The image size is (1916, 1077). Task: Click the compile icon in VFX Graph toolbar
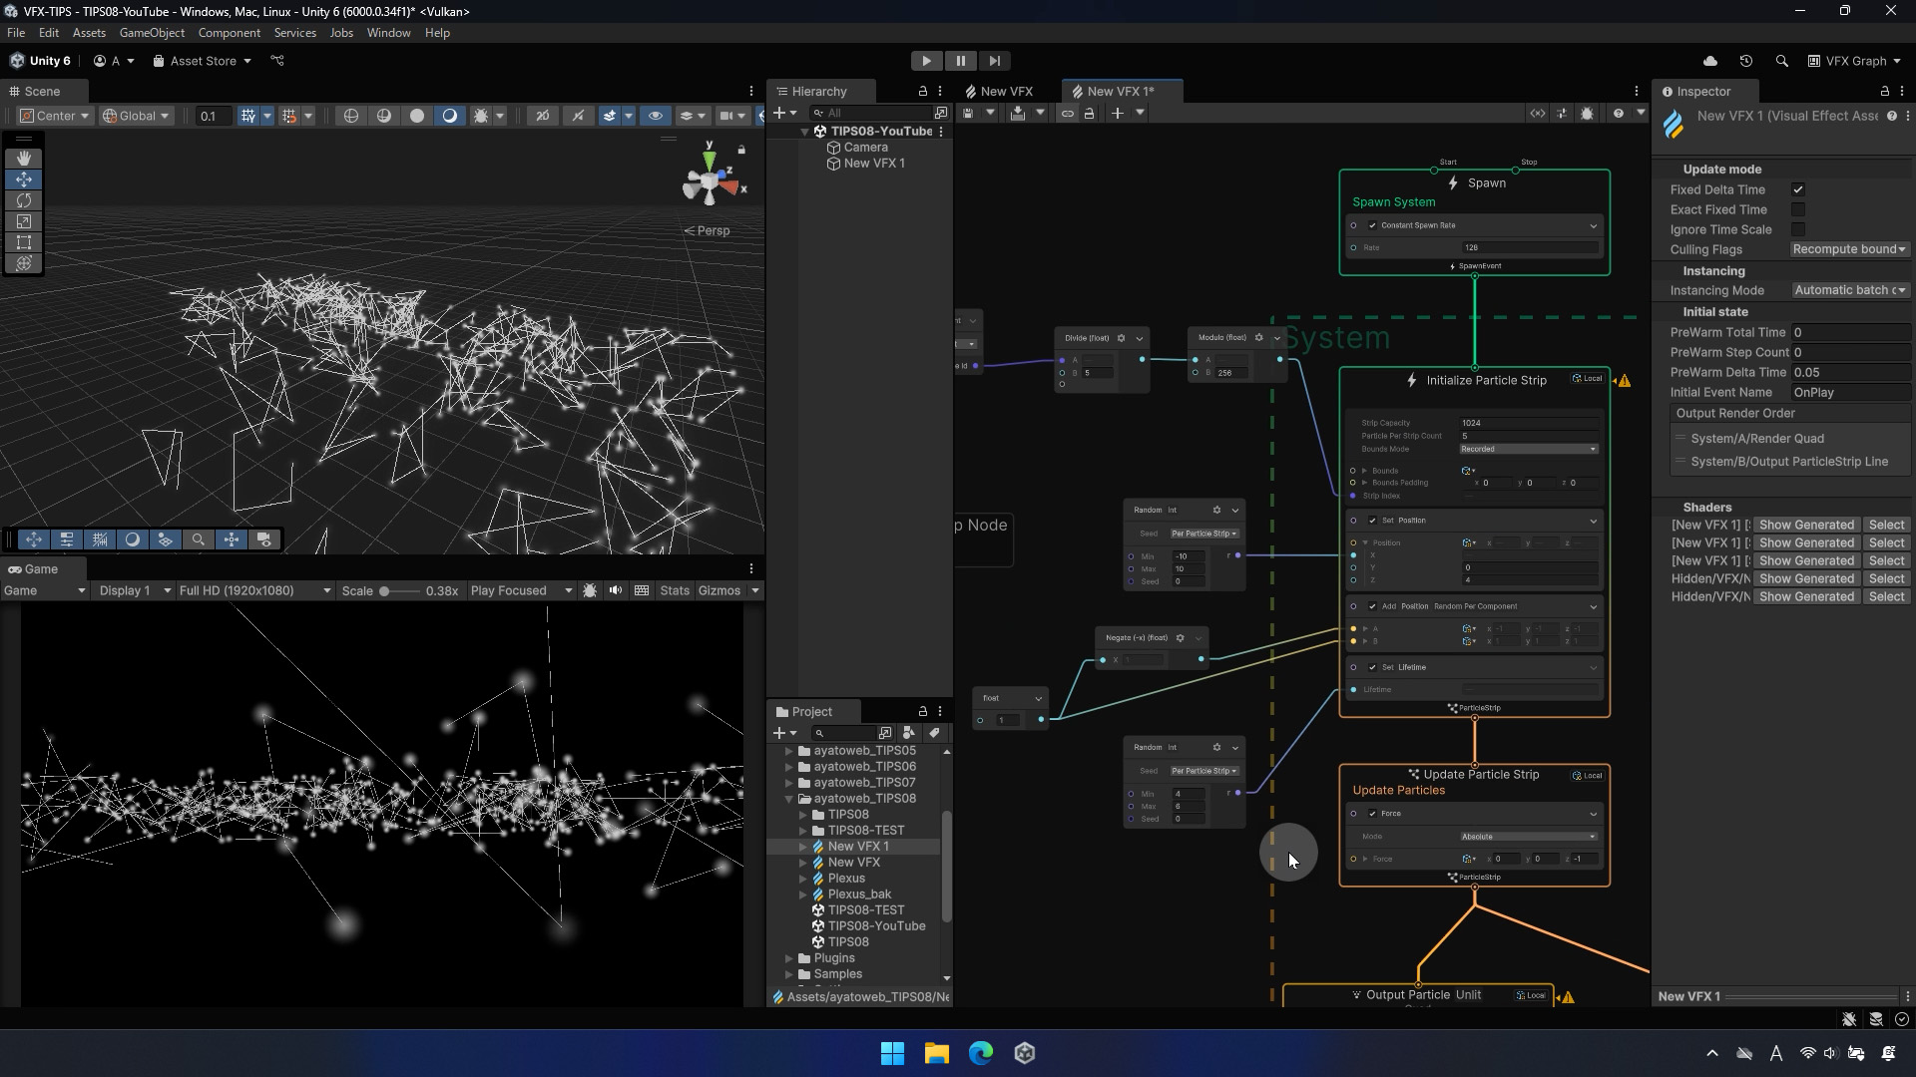pos(1017,114)
